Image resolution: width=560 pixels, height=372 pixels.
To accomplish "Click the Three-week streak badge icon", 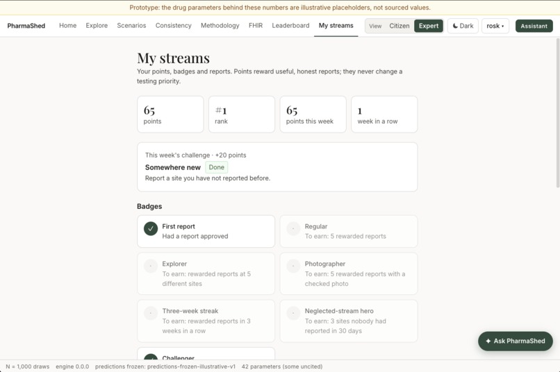I will [151, 313].
